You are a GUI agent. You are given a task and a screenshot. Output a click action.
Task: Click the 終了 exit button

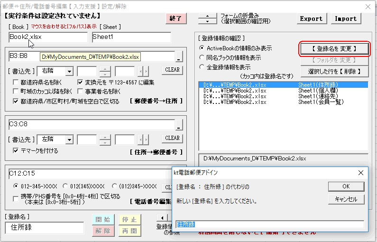176,19
